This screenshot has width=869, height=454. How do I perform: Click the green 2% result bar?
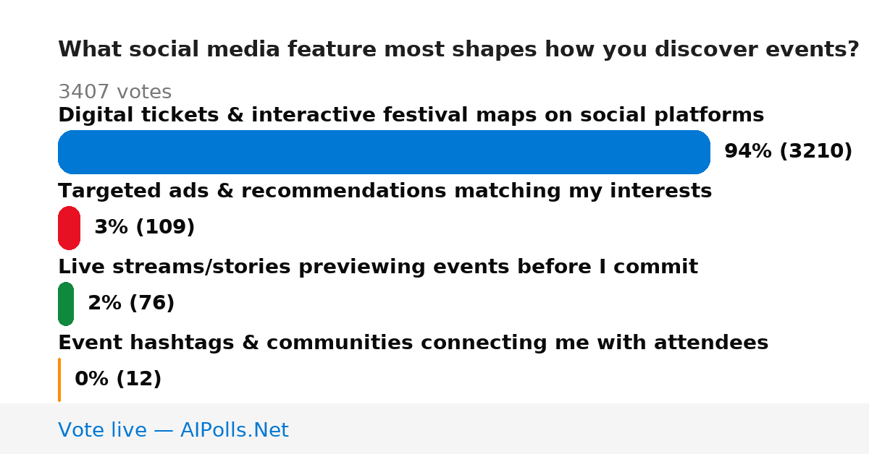66,304
